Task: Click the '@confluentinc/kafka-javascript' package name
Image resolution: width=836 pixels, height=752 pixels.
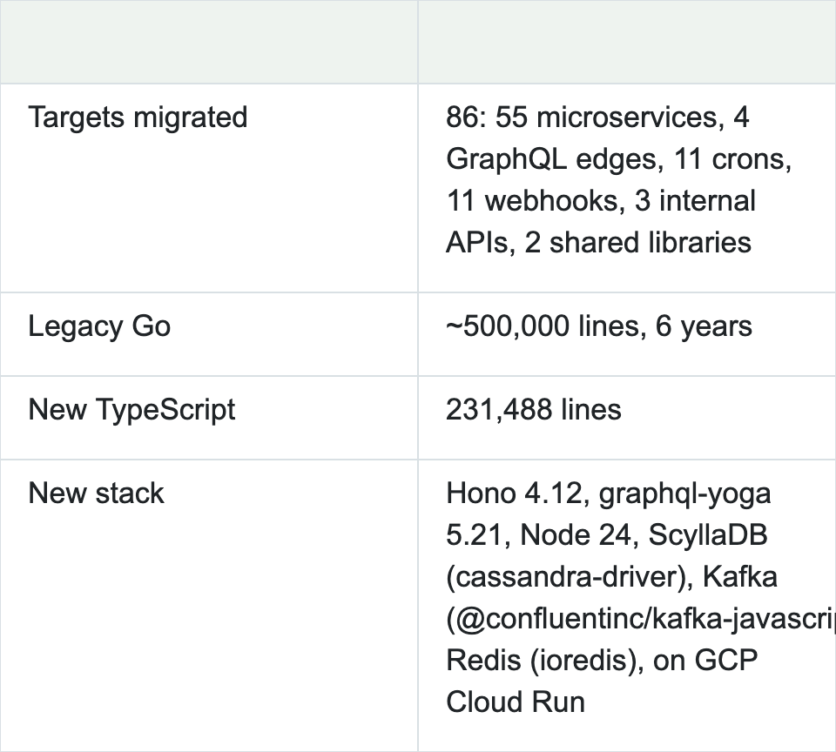Action: pyautogui.click(x=645, y=618)
